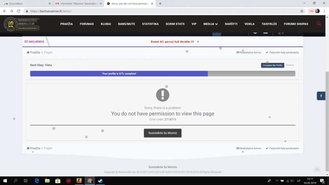The width and height of the screenshot is (329, 185).
Task: Click the home icon Pradžia breadcrumb
Action: click(33, 52)
